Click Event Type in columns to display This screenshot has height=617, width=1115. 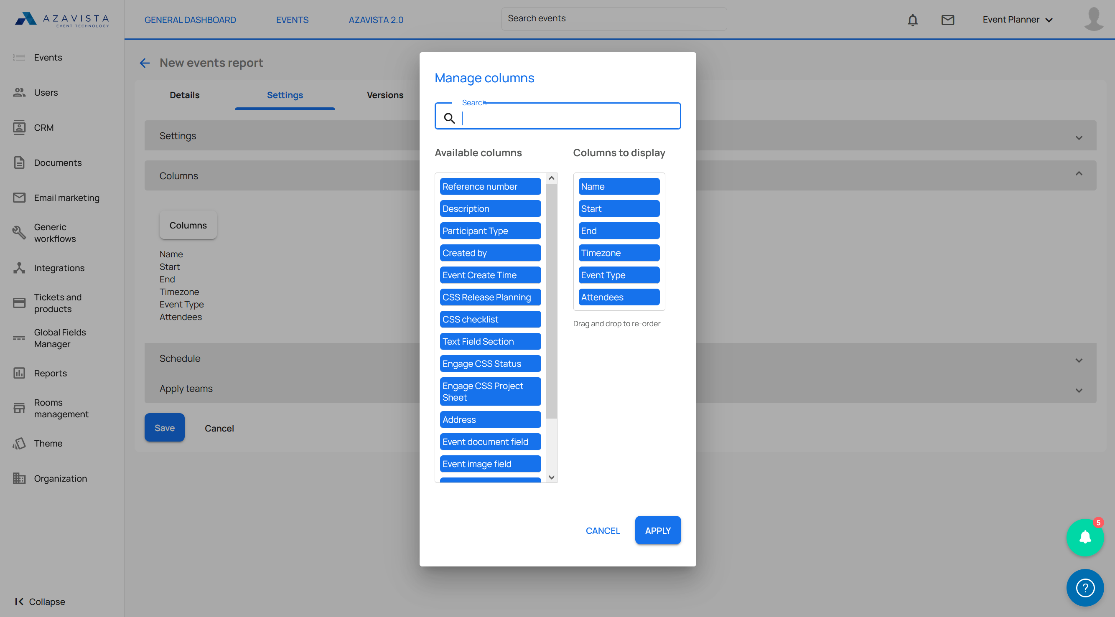619,275
